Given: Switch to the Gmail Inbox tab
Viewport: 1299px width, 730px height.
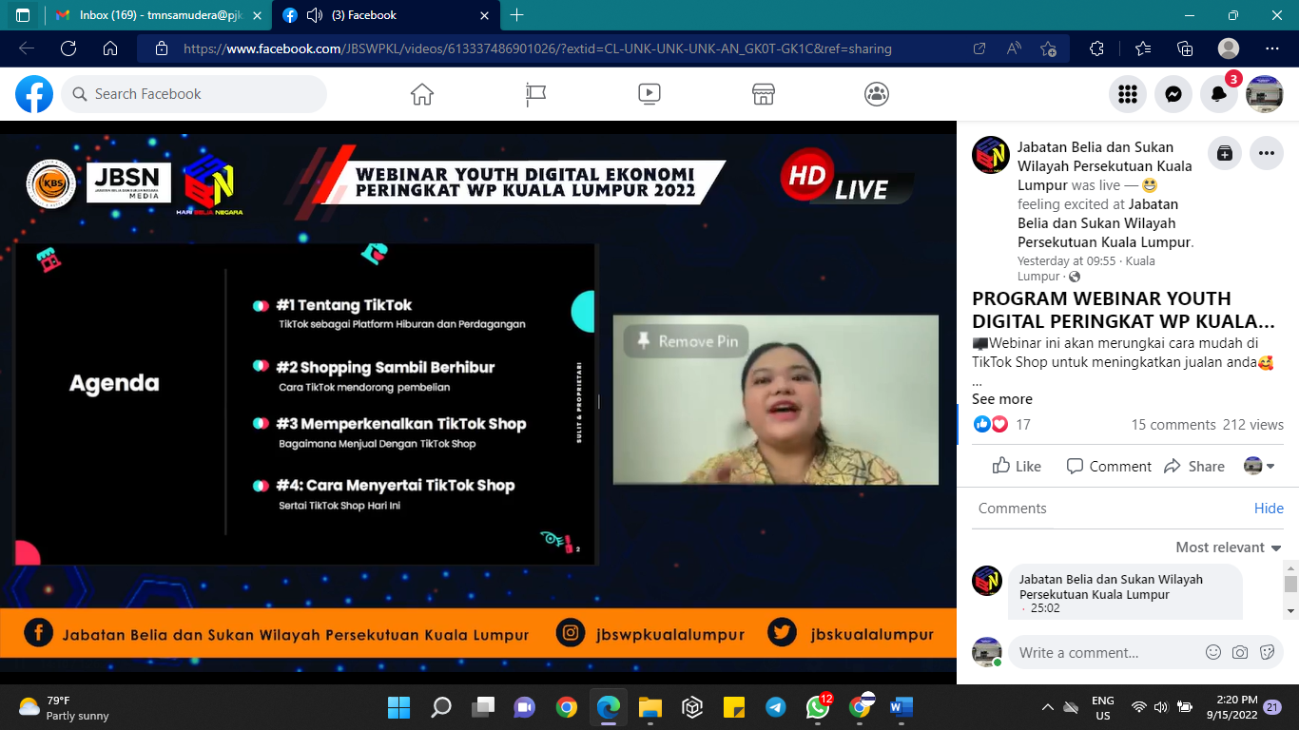Looking at the screenshot, I should [157, 15].
